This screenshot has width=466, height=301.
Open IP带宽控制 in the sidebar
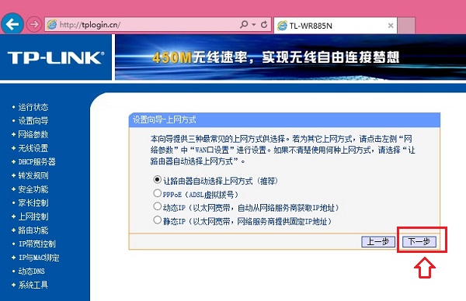[37, 244]
